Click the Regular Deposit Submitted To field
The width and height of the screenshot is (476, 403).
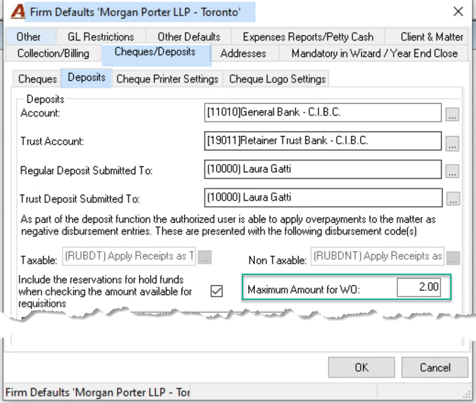click(x=323, y=169)
